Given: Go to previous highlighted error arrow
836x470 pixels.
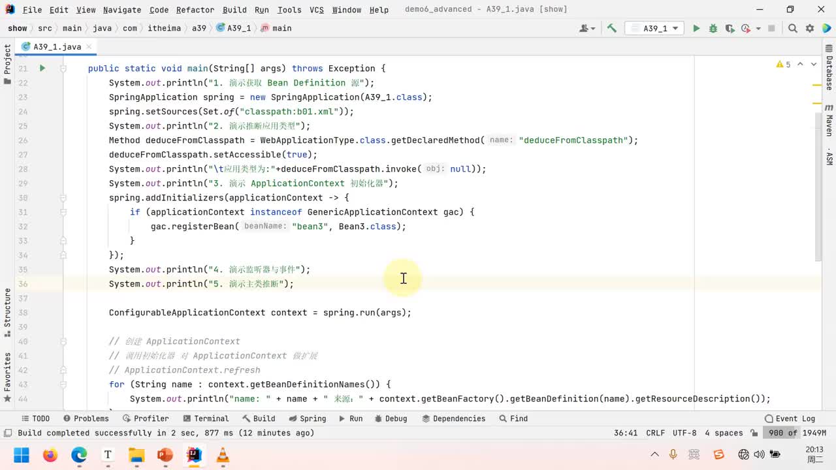Looking at the screenshot, I should pos(801,65).
